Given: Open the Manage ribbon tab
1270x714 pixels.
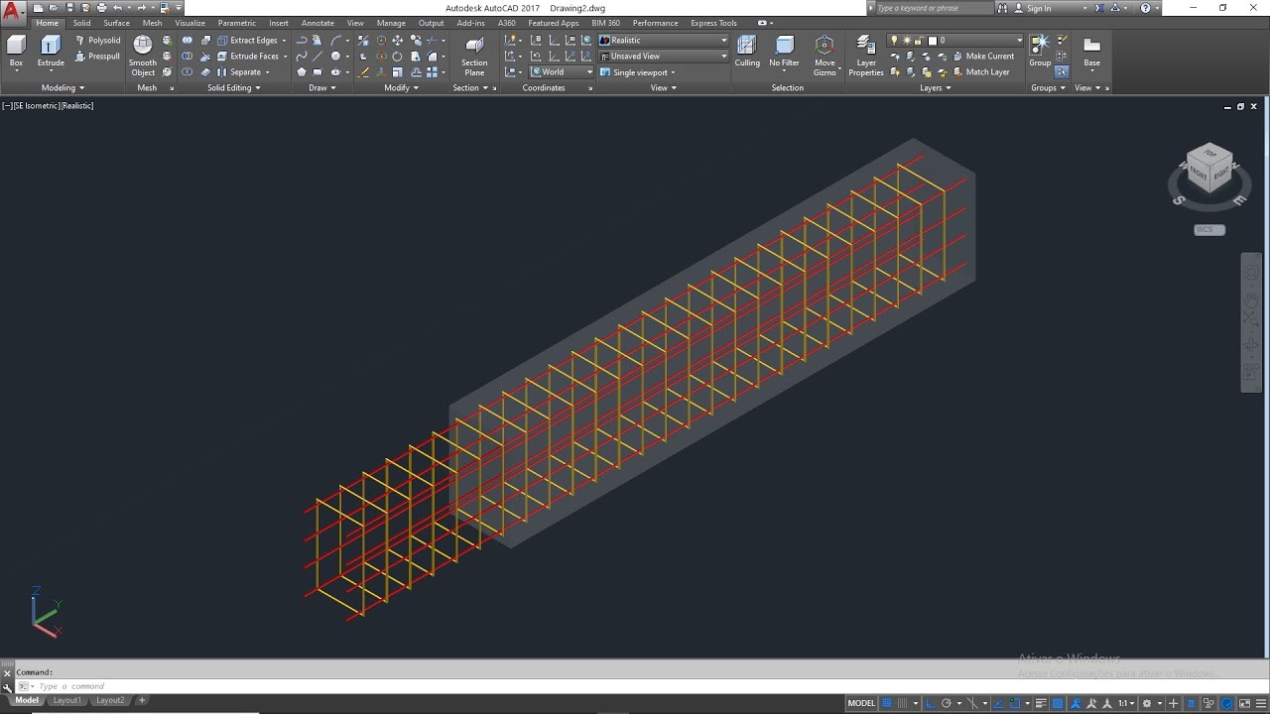Looking at the screenshot, I should pos(391,23).
